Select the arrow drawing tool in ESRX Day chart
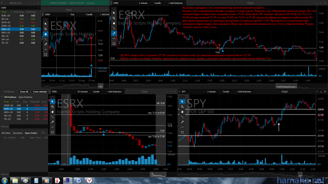The height and width of the screenshot is (184, 328). pyautogui.click(x=45, y=44)
